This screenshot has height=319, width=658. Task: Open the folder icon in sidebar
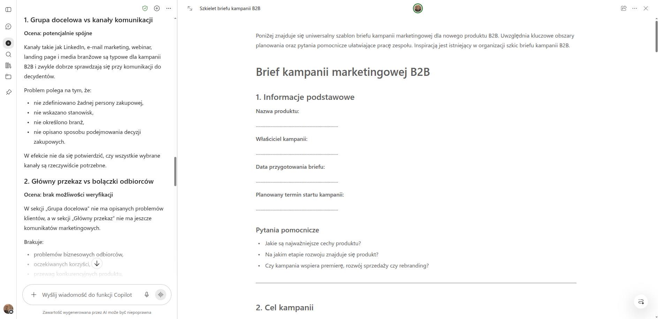coord(8,77)
